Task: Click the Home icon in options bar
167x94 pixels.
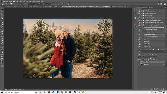Action: click(x=3, y=4)
